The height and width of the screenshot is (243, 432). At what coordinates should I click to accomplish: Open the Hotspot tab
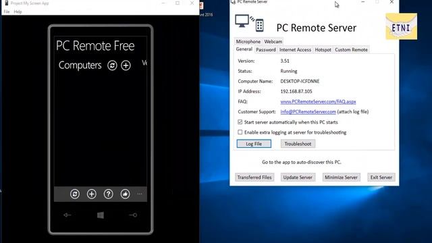pyautogui.click(x=323, y=49)
